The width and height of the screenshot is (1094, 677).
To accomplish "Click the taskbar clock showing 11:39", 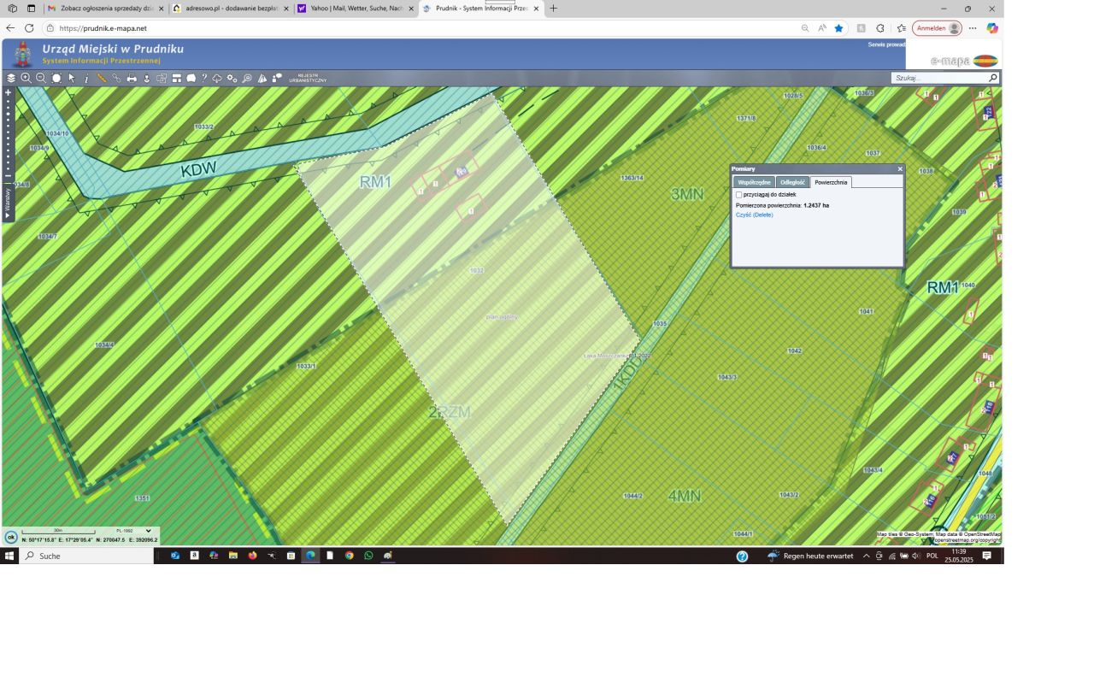I will [957, 556].
